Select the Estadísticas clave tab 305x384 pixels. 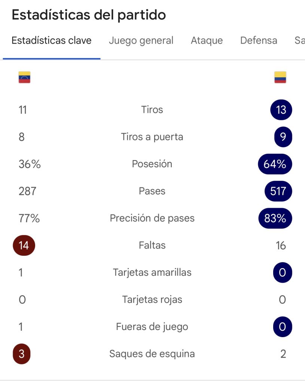click(x=52, y=40)
